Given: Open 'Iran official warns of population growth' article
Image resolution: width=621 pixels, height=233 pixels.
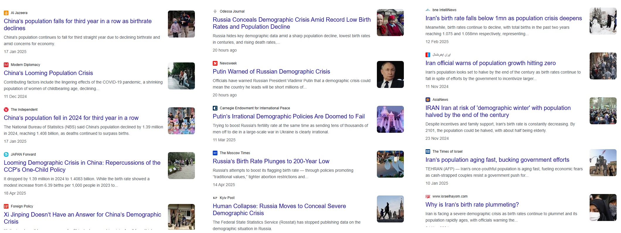Looking at the screenshot, I should [x=491, y=63].
